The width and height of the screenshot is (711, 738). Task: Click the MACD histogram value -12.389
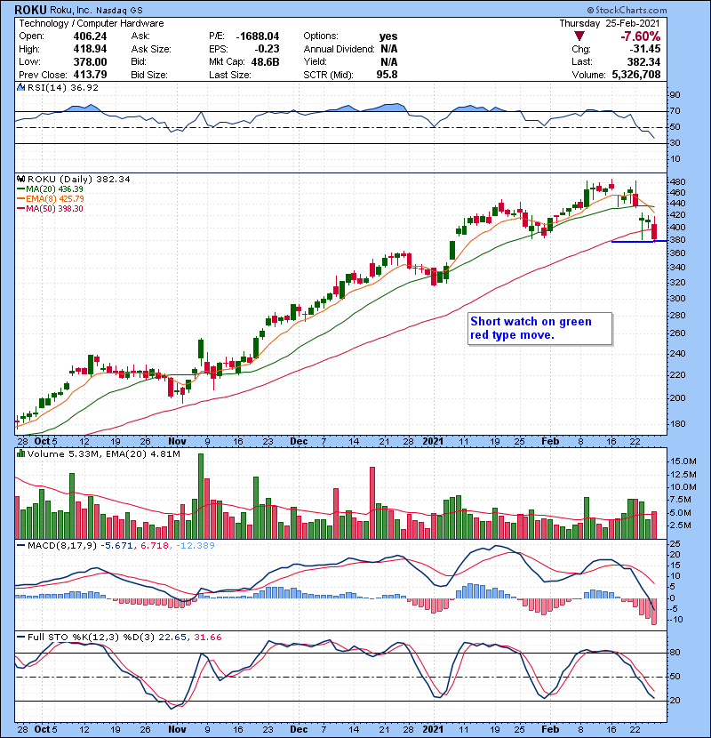(196, 546)
